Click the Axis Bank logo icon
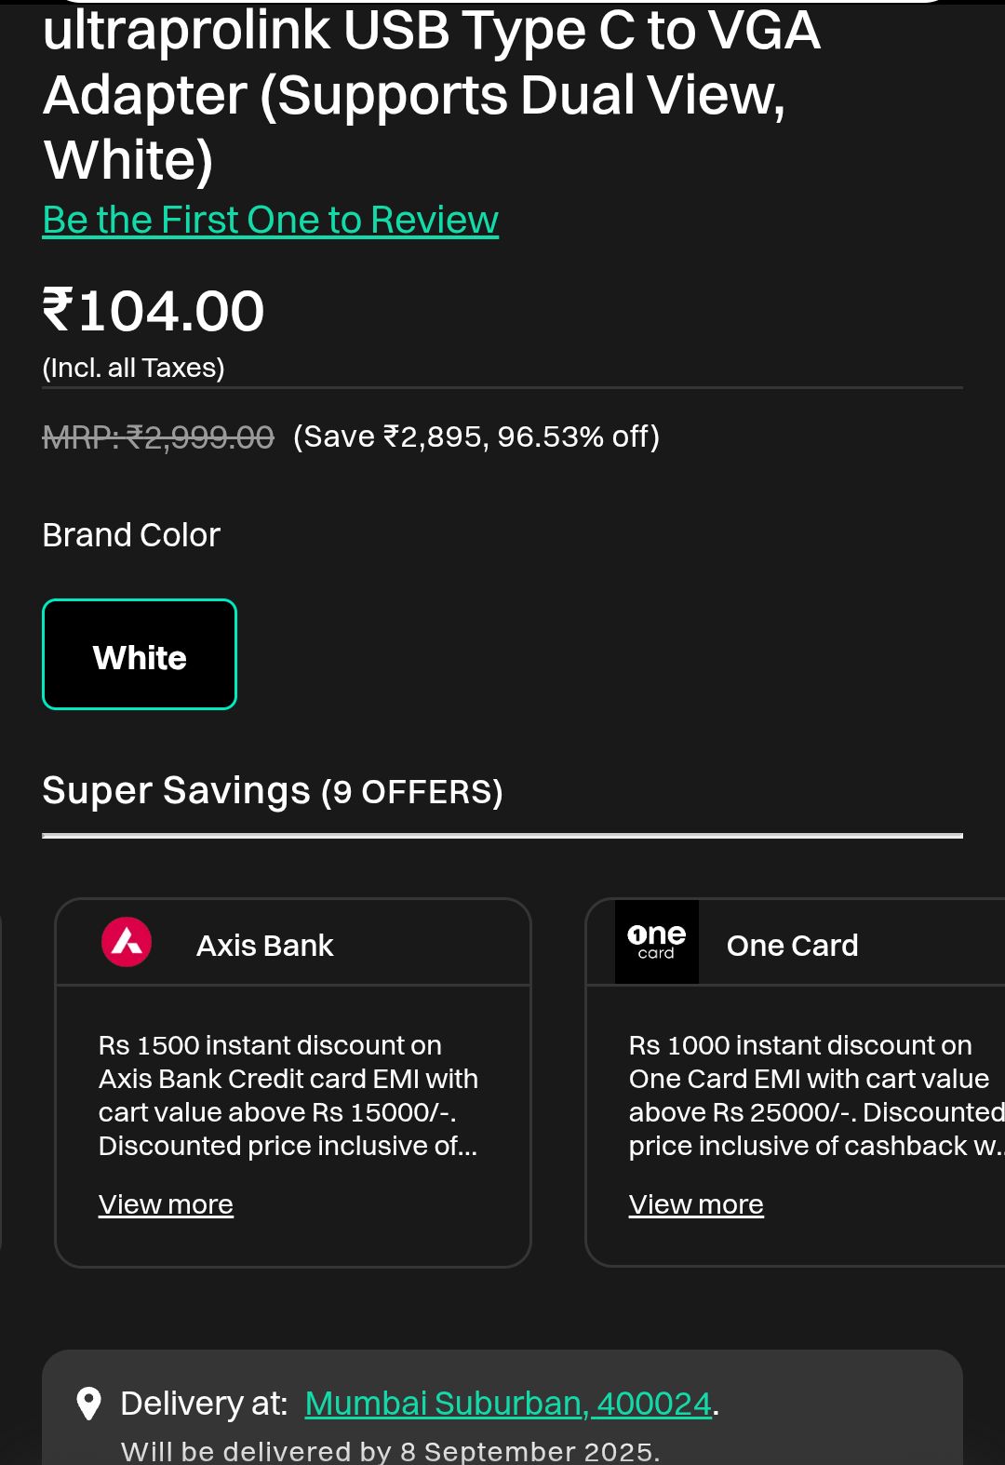Image resolution: width=1005 pixels, height=1465 pixels. point(127,942)
